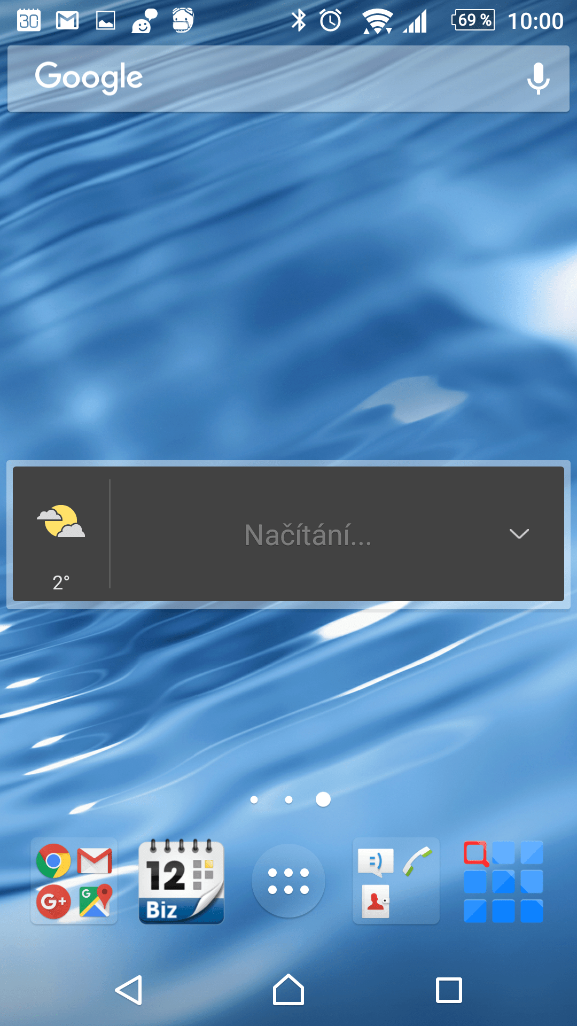Tap the Back navigation button
This screenshot has width=577, height=1026.
pyautogui.click(x=129, y=990)
